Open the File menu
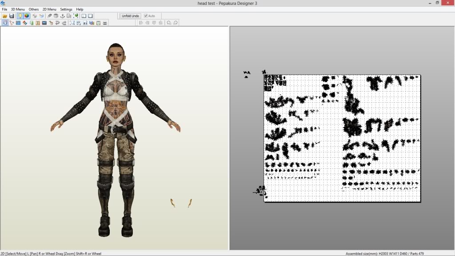This screenshot has width=455, height=256. point(4,9)
